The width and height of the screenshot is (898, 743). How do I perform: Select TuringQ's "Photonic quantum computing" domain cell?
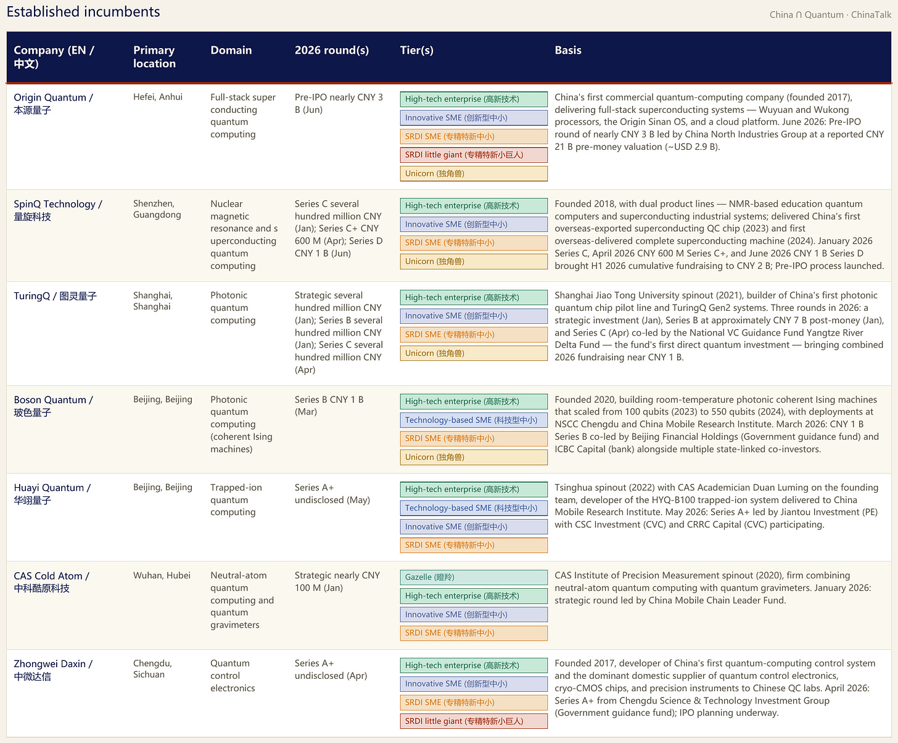click(x=233, y=308)
